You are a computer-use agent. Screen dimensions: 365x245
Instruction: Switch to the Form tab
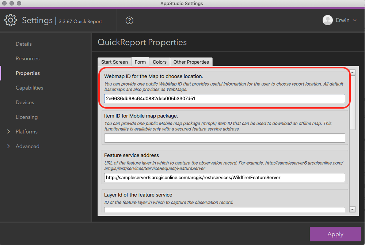[140, 62]
